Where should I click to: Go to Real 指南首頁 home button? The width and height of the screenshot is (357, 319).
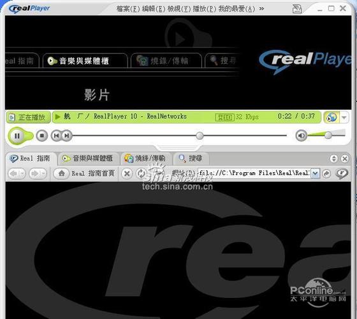click(x=84, y=174)
